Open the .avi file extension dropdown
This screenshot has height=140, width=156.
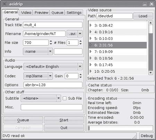[80, 34]
